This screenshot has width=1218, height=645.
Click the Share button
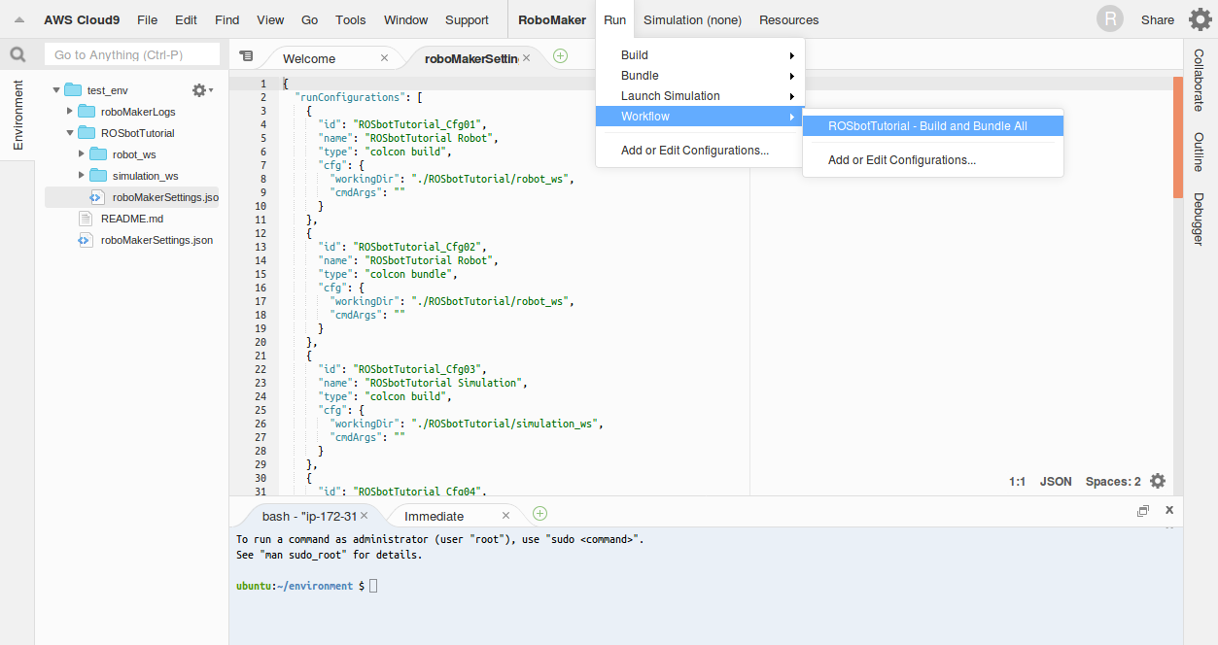click(1158, 19)
